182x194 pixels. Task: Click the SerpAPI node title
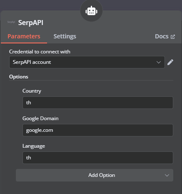pos(31,23)
